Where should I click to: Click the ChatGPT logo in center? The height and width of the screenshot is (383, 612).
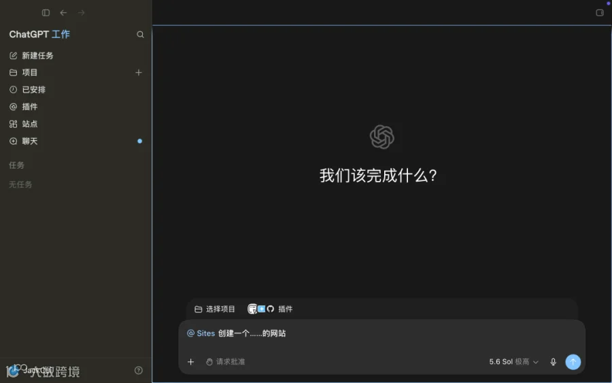point(381,137)
